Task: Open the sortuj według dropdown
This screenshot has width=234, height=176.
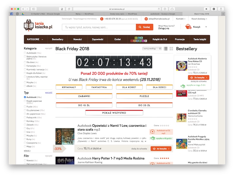Action: coord(152,48)
